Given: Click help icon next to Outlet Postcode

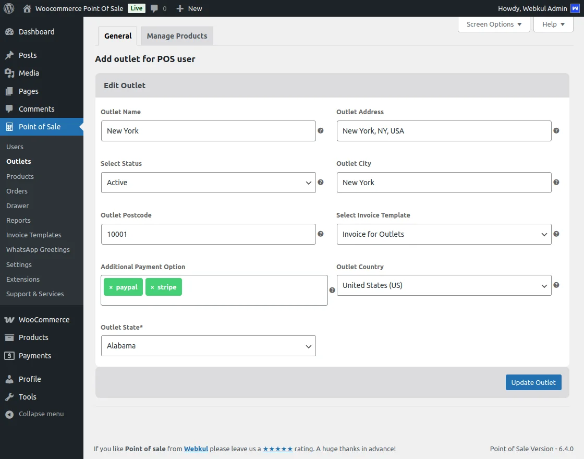Looking at the screenshot, I should point(321,234).
